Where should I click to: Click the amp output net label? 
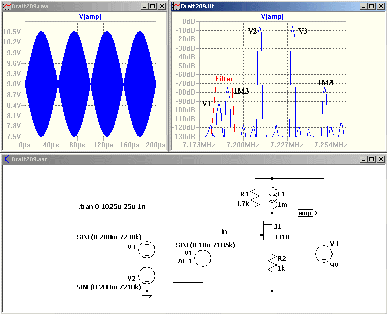(307, 213)
